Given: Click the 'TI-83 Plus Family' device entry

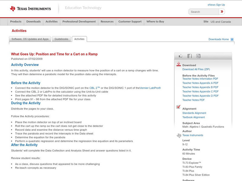Looking at the screenshot, I should click(x=192, y=167).
